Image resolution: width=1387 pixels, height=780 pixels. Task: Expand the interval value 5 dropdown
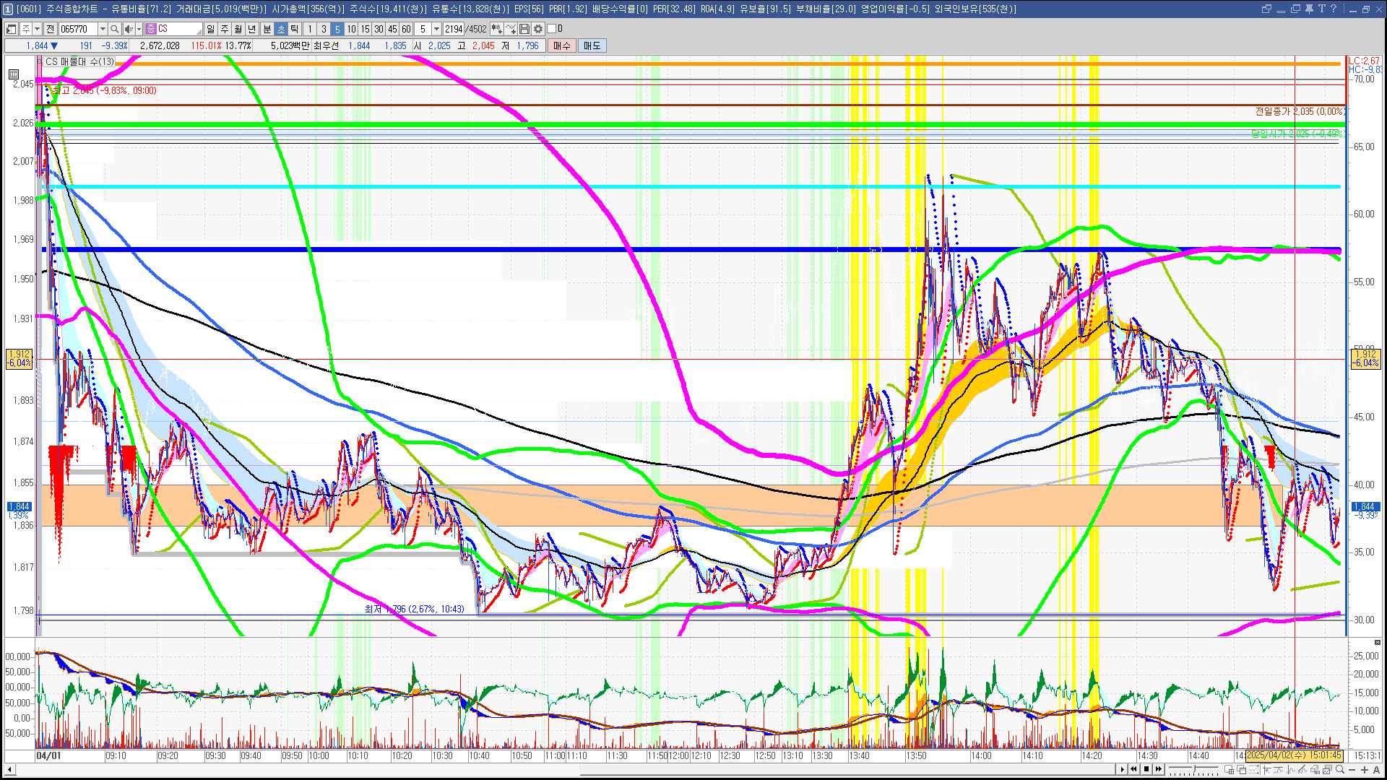pyautogui.click(x=436, y=29)
